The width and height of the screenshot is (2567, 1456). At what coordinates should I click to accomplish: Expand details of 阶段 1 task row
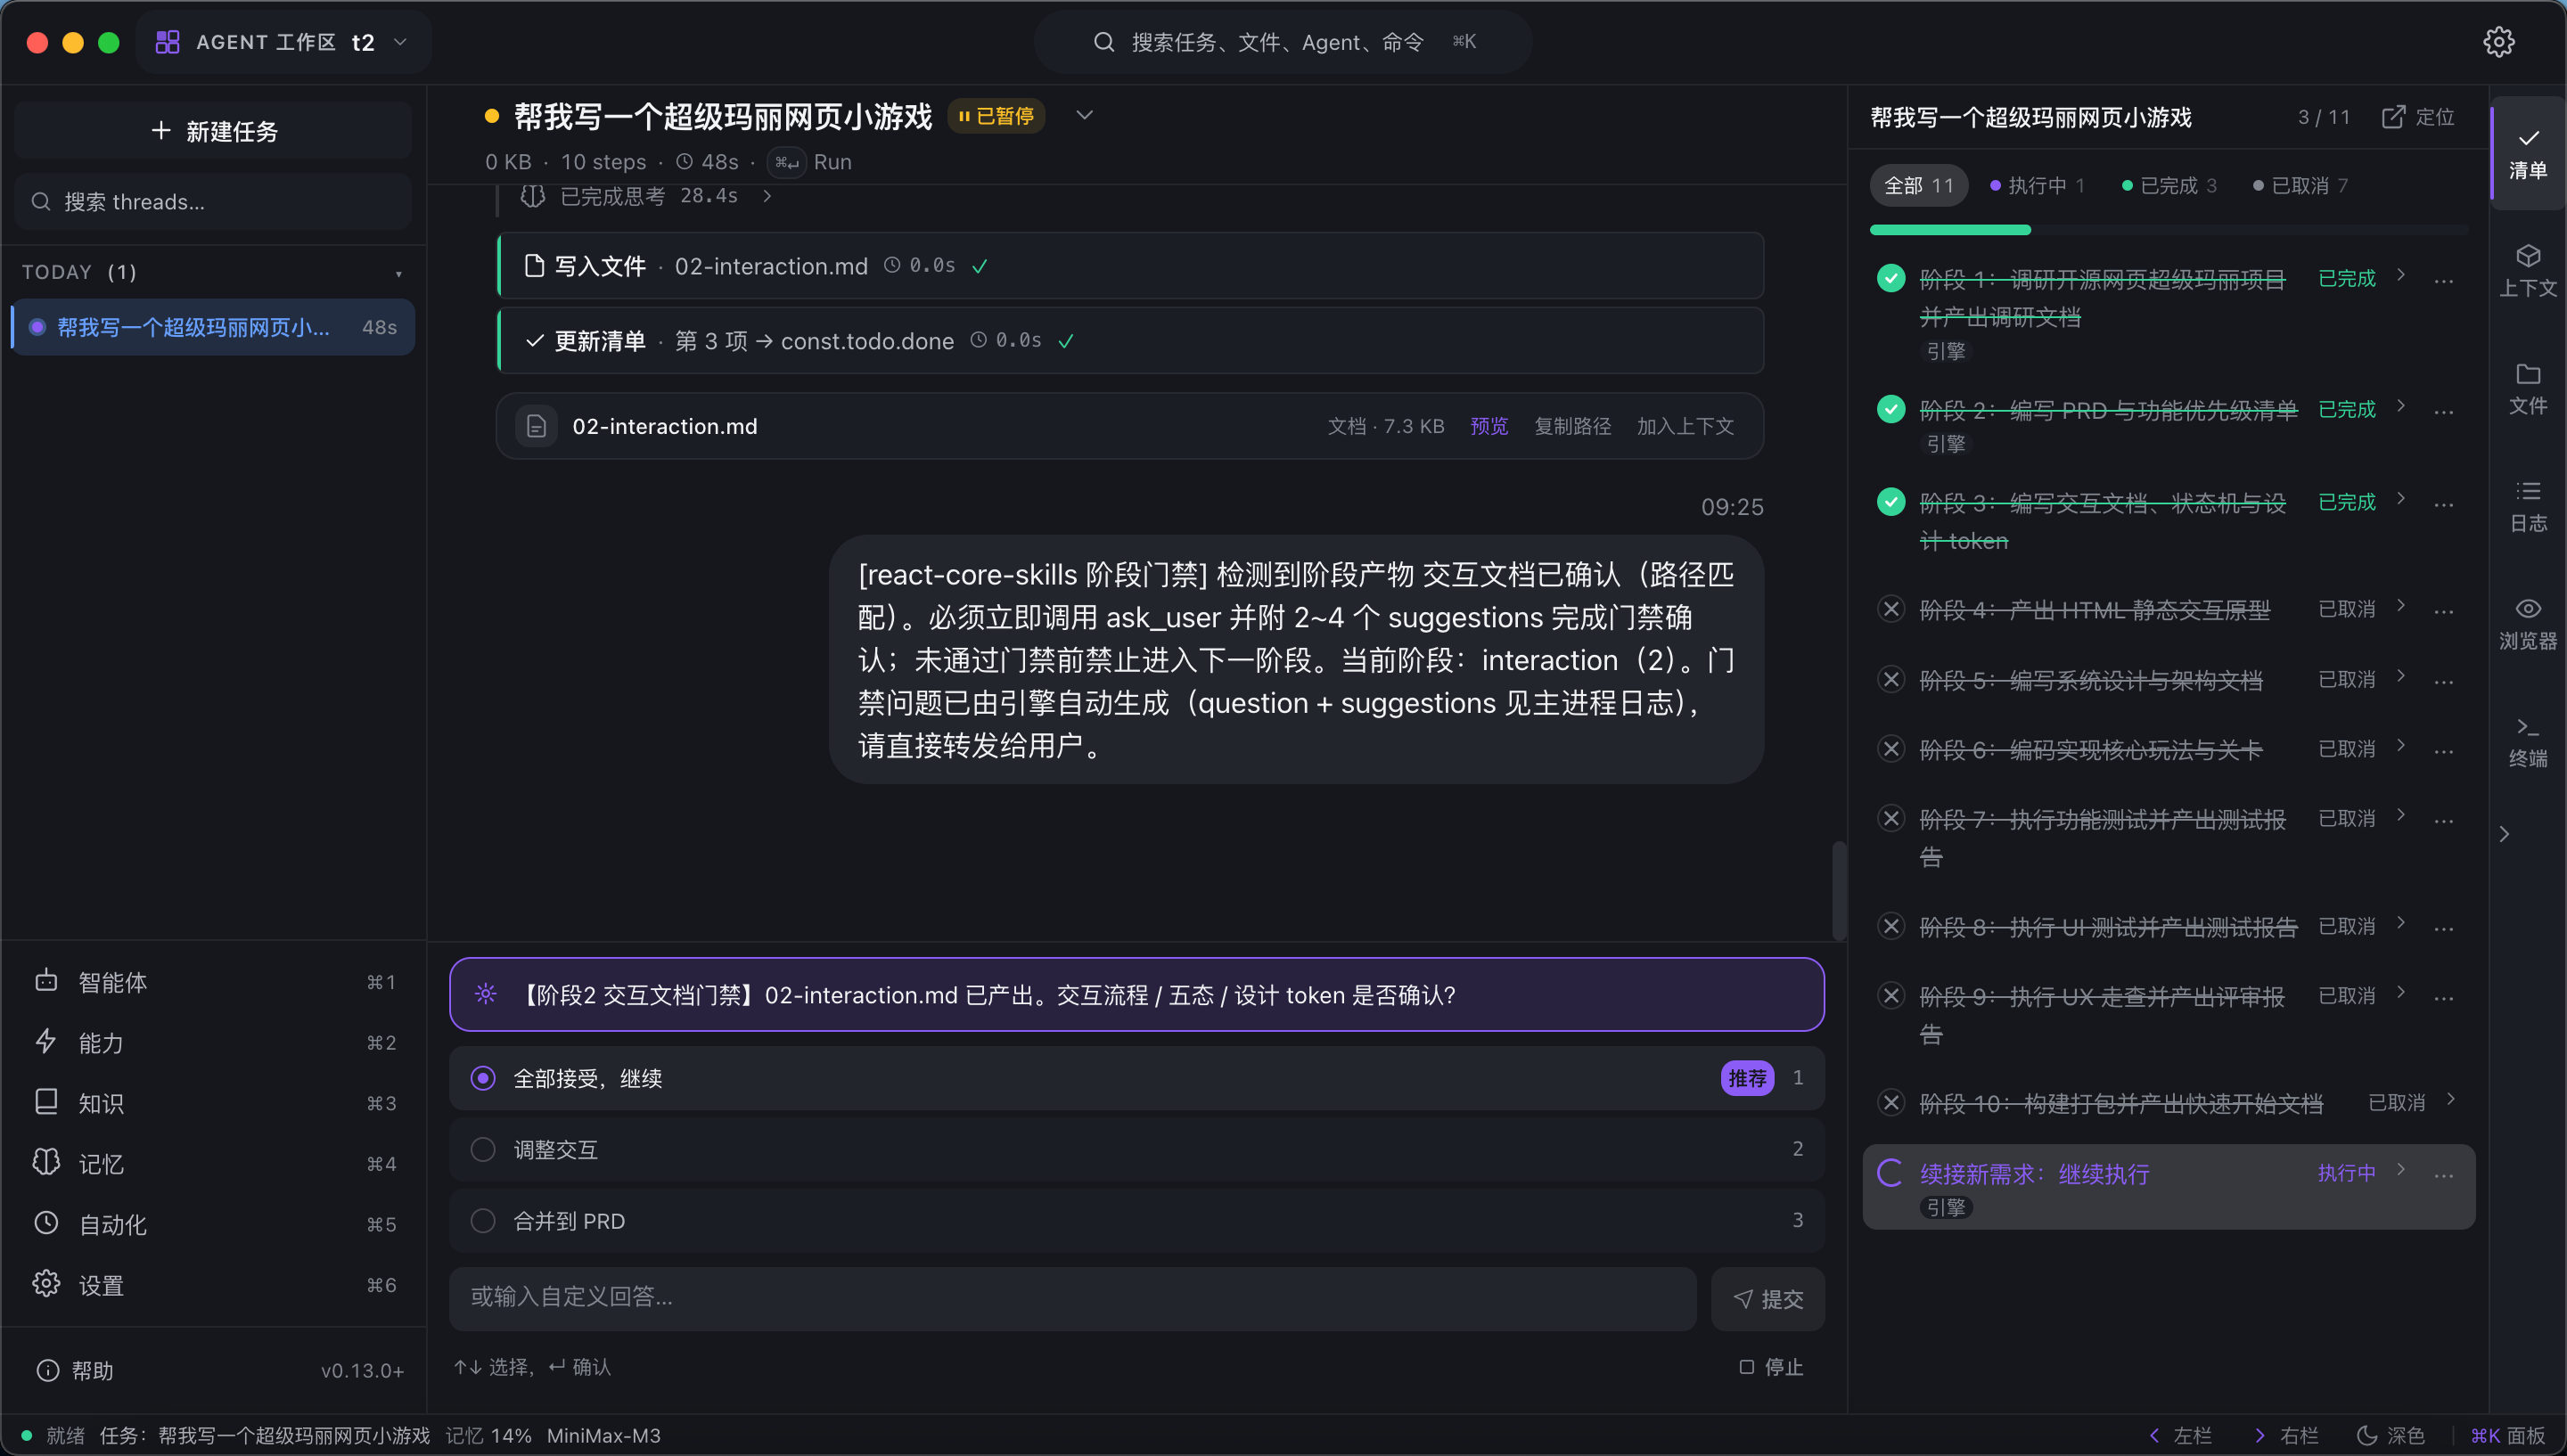pyautogui.click(x=2400, y=275)
